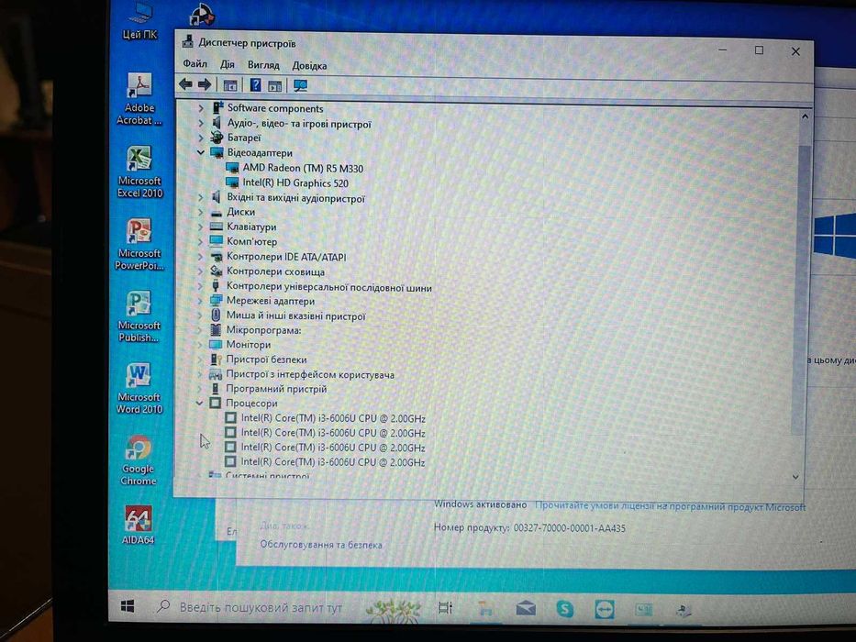Click the Forward arrow in Device Manager toolbar

tap(205, 84)
